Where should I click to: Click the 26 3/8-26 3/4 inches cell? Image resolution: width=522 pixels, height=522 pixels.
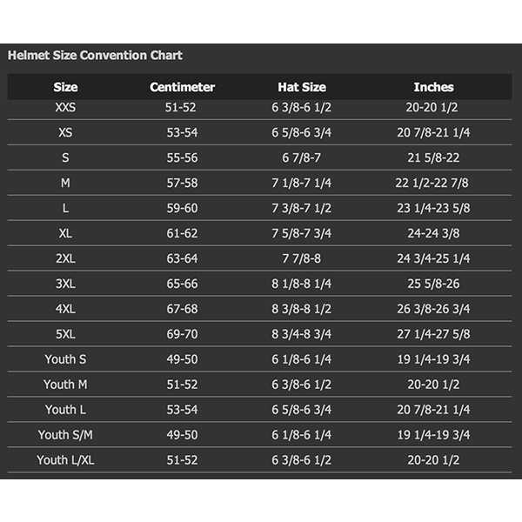coord(433,309)
